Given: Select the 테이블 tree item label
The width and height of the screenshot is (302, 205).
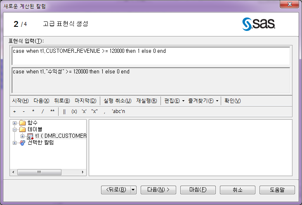Looking at the screenshot, I should (x=35, y=130).
